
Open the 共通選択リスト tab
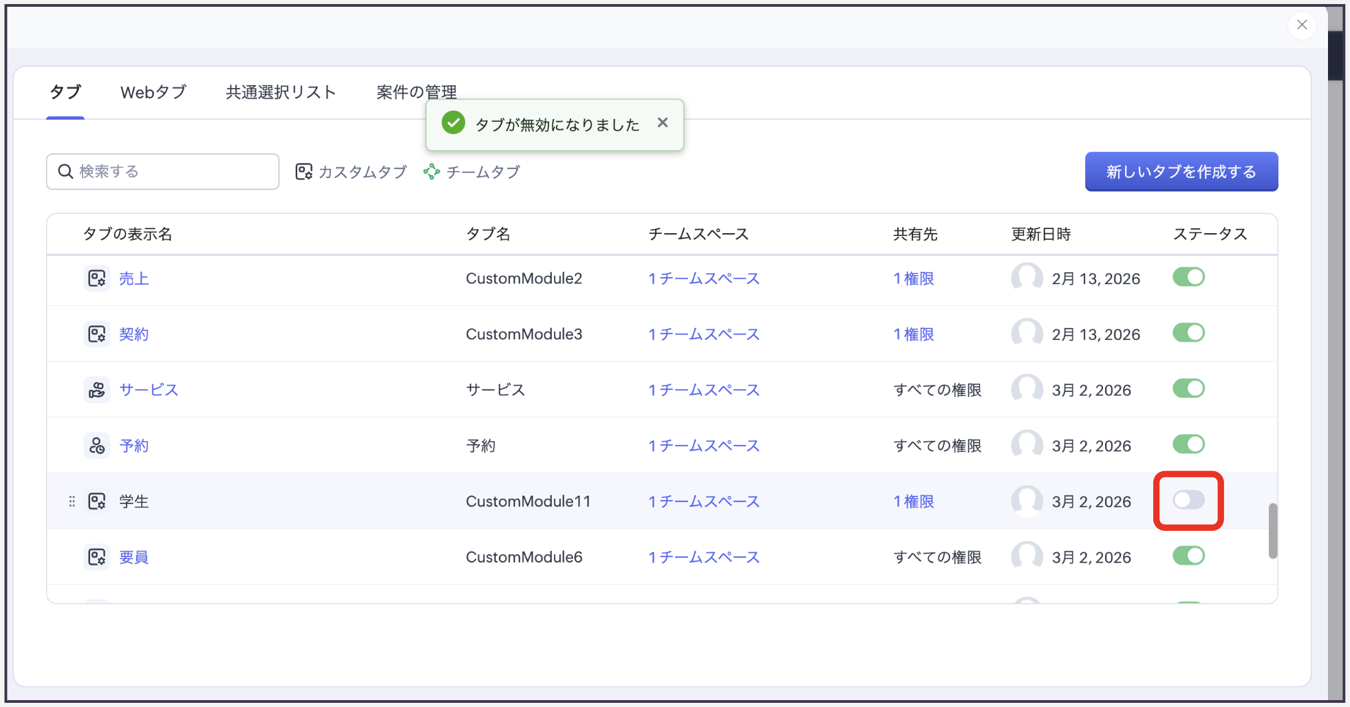point(281,92)
